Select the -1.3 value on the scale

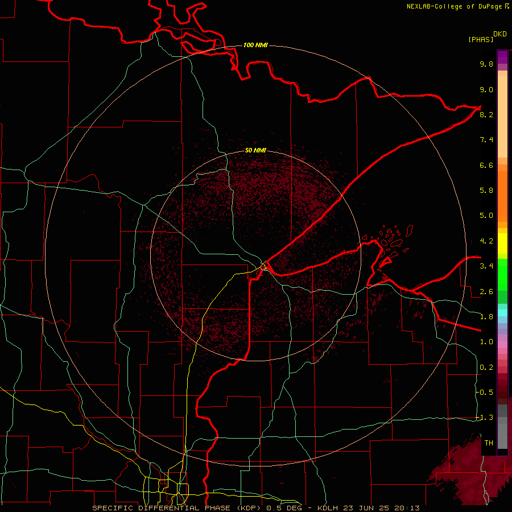click(485, 418)
